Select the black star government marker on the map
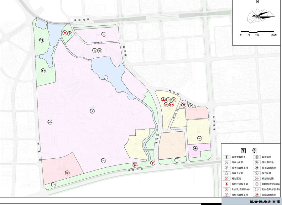 pos(196,148)
